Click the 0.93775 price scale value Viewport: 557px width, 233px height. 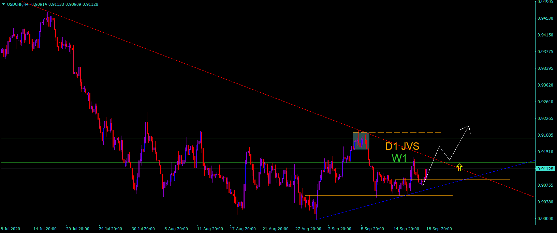pyautogui.click(x=545, y=52)
